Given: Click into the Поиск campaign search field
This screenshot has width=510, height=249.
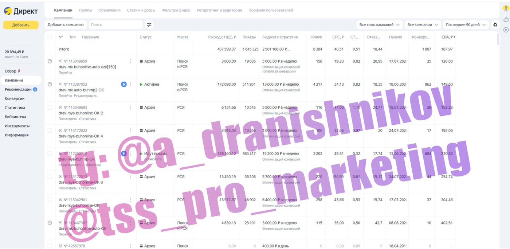Looking at the screenshot, I should 115,25.
